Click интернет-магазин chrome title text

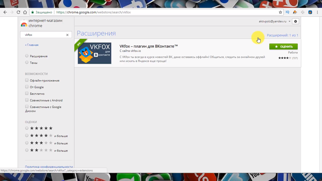pos(45,23)
